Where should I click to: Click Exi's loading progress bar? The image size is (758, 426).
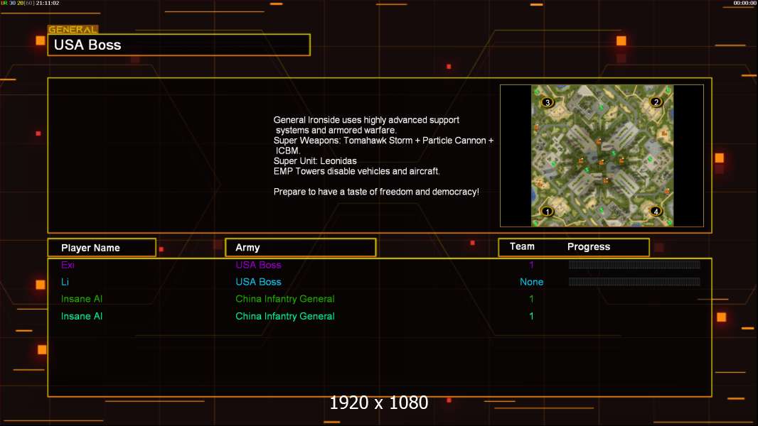(x=634, y=264)
